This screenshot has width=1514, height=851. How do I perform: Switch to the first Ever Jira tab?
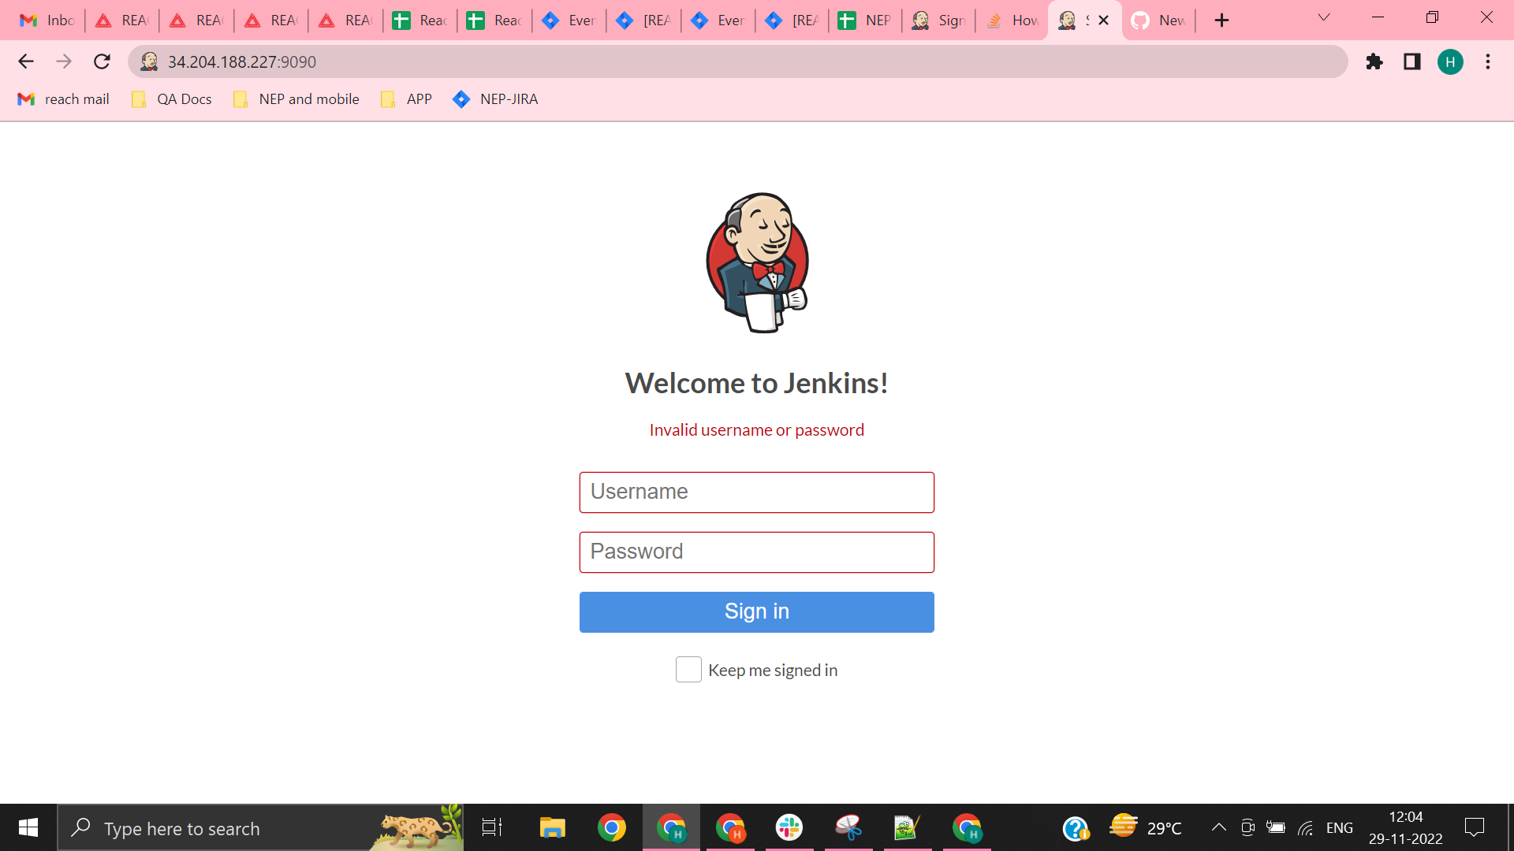pyautogui.click(x=569, y=20)
